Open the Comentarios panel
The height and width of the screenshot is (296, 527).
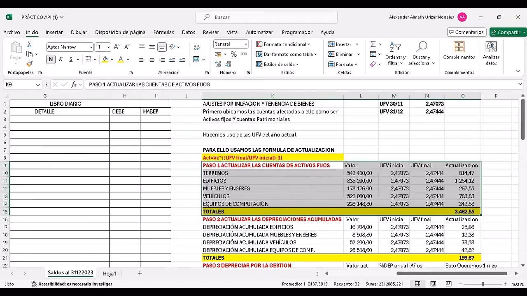tap(466, 32)
